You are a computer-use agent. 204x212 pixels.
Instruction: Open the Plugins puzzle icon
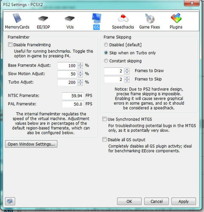(x=176, y=18)
